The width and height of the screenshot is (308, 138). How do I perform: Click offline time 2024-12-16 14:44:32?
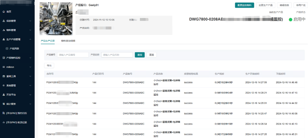[287, 103]
